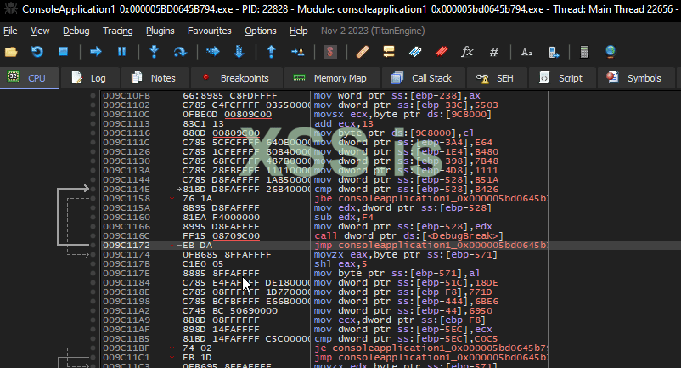Toggle breakpoint dot at address 009C10FB
The height and width of the screenshot is (368, 681).
click(93, 95)
